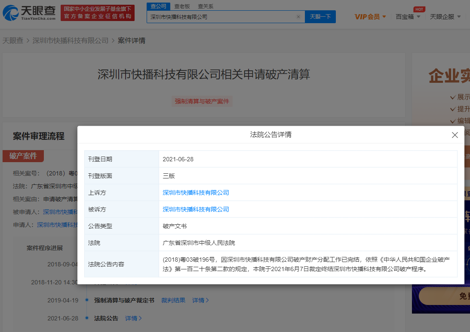Image resolution: width=470 pixels, height=332 pixels.
Task: Open 详情 next to 法院公告
Action: point(133,318)
